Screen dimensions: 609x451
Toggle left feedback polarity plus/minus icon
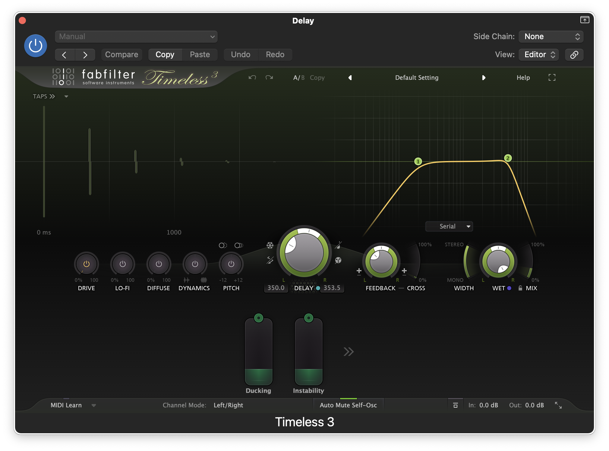[x=359, y=272]
